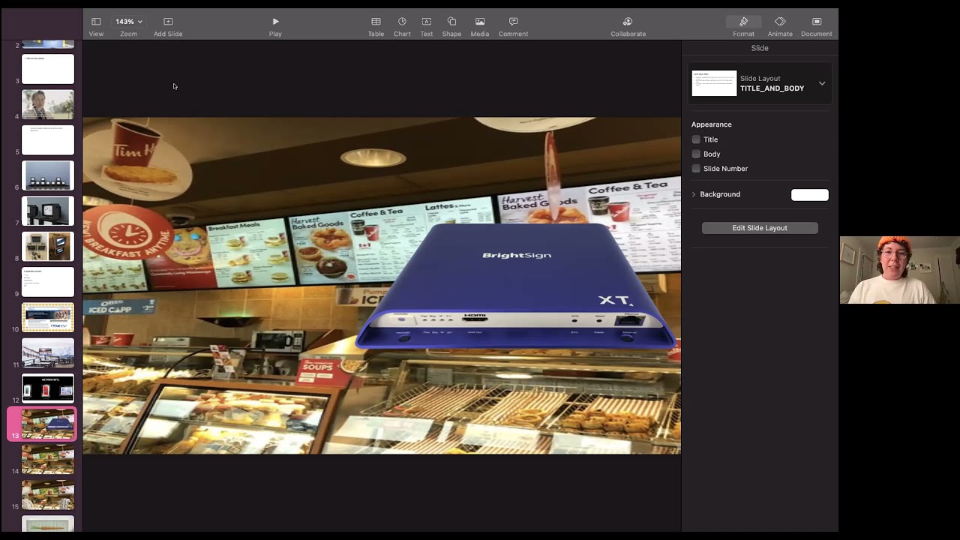Viewport: 960px width, 540px height.
Task: Select slide 9 thumbnail
Action: (48, 282)
